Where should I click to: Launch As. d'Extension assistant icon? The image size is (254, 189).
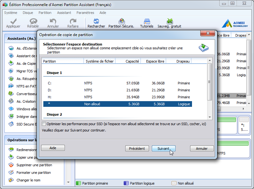[11, 48]
